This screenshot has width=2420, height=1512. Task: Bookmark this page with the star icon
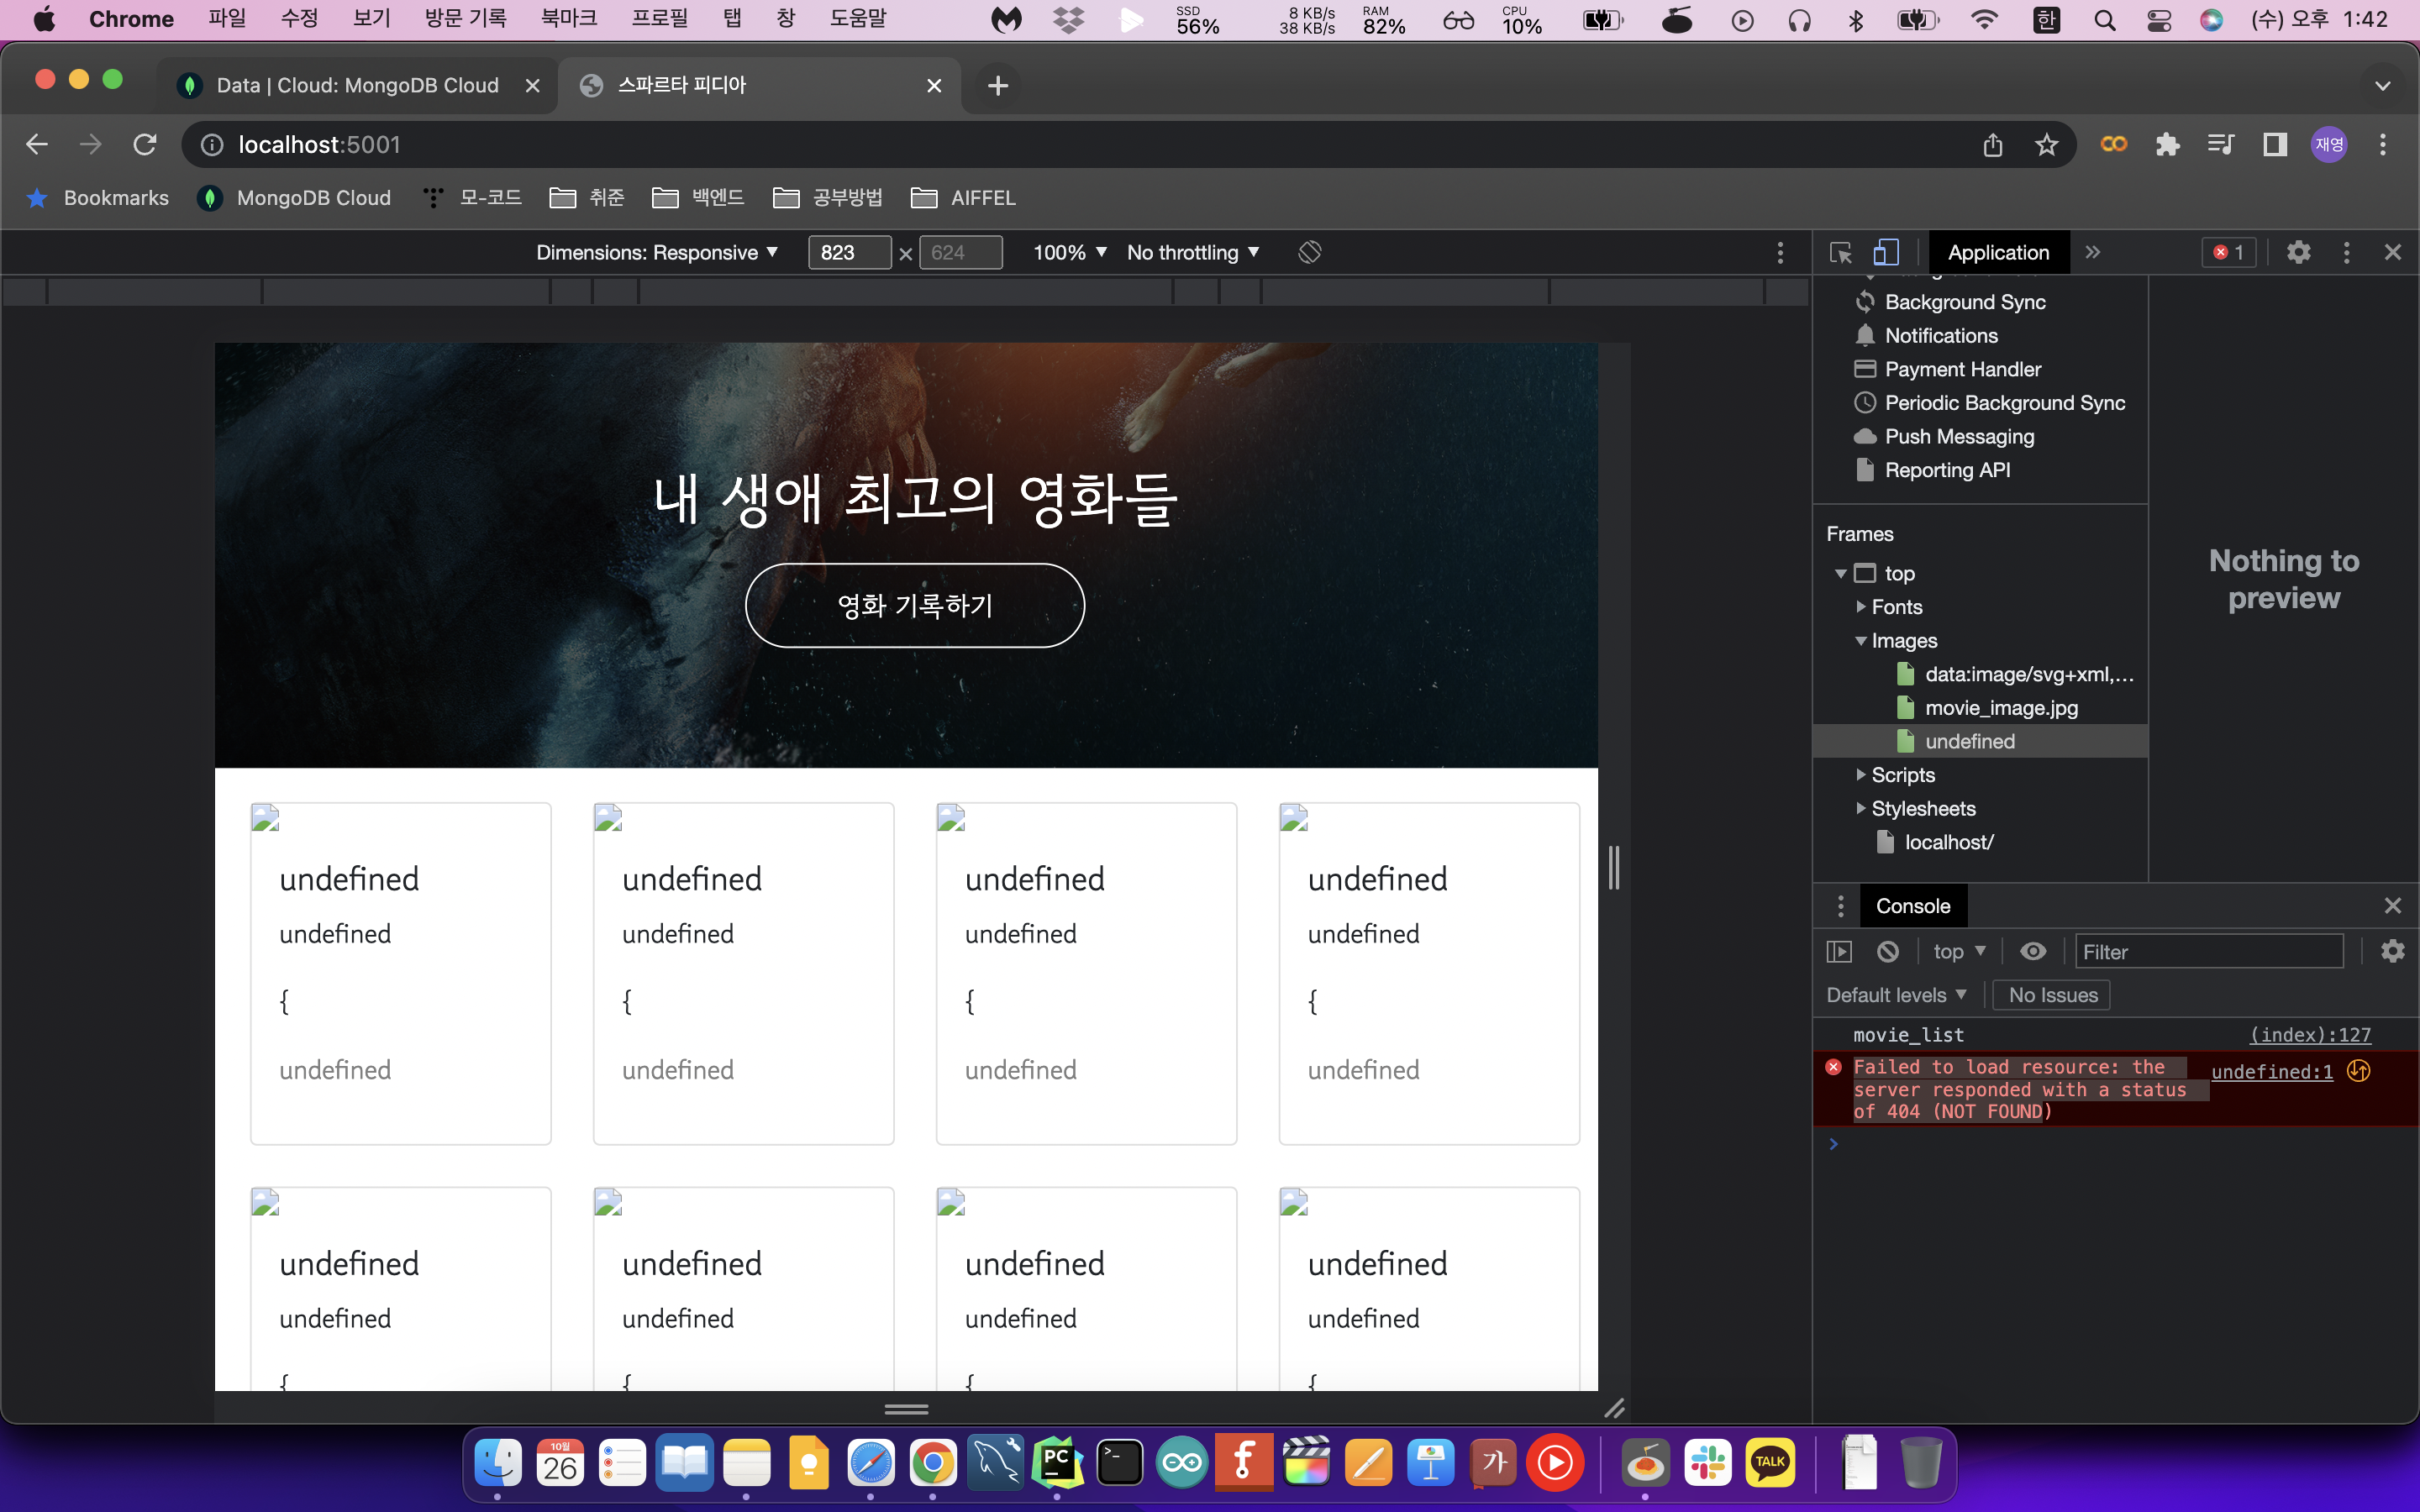[x=2046, y=145]
